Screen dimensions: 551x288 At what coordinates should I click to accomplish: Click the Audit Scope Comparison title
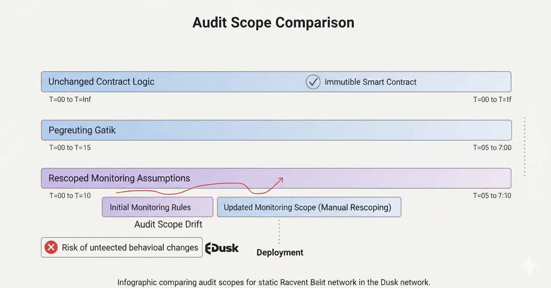(273, 22)
